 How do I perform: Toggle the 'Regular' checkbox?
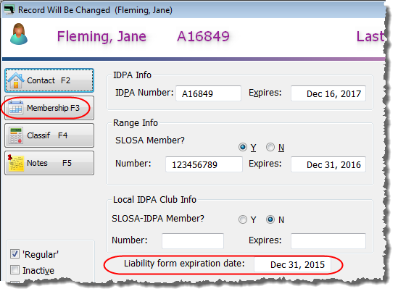[x=14, y=254]
